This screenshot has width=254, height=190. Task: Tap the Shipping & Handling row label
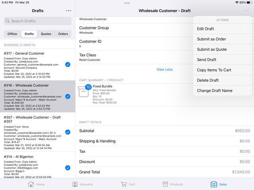[97, 141]
